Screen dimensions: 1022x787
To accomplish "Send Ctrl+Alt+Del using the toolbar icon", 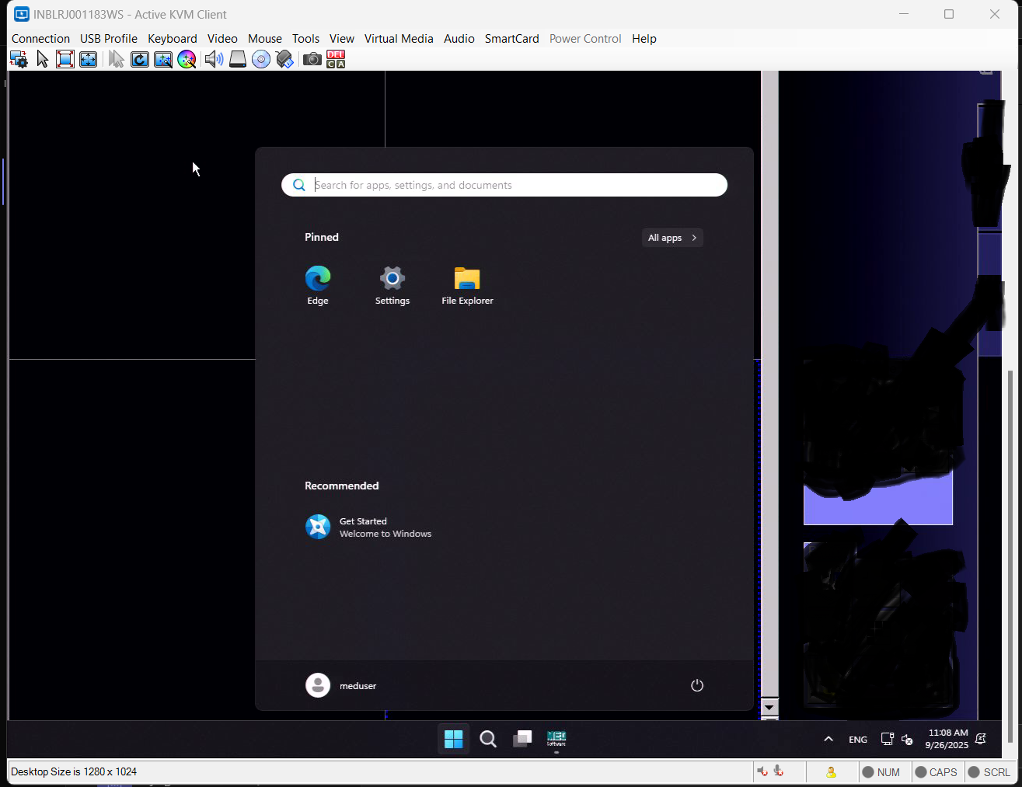I will click(x=335, y=59).
